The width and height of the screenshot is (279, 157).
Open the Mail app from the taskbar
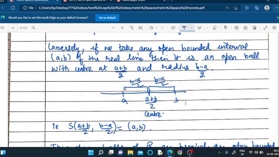coord(140,153)
